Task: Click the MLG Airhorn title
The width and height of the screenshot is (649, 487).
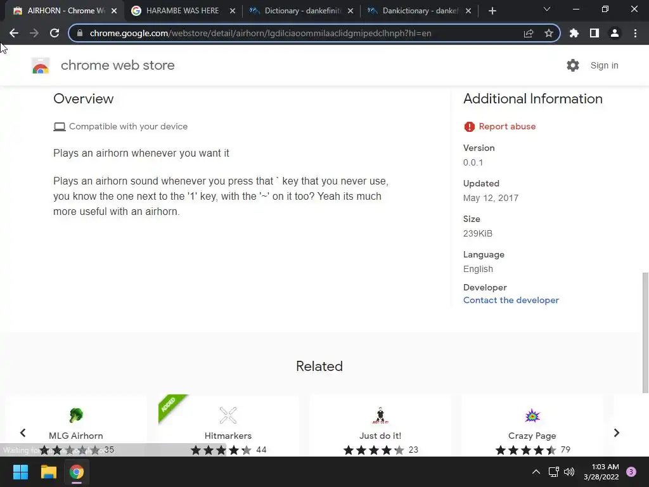Action: click(76, 436)
